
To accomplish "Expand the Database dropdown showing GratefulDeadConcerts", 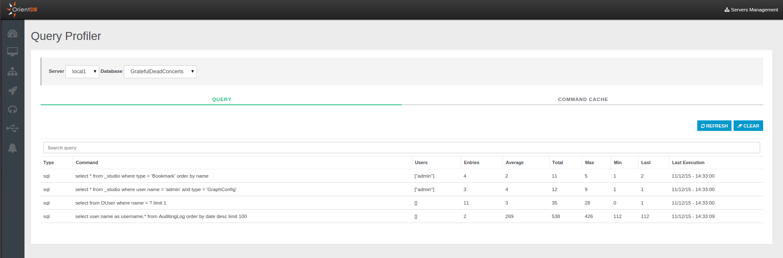I will coord(160,72).
